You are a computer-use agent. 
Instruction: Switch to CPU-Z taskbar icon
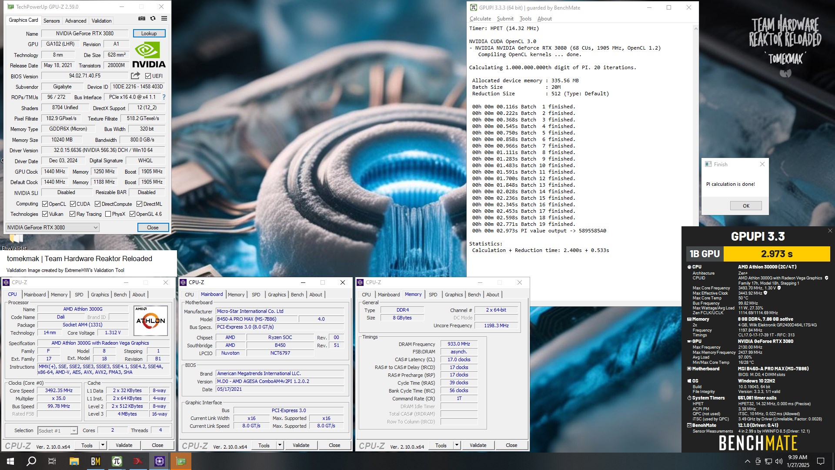(159, 461)
